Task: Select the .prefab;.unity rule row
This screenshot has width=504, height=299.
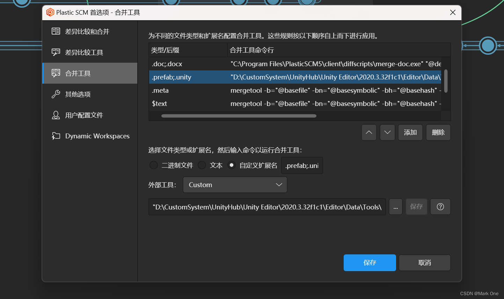Action: point(295,77)
